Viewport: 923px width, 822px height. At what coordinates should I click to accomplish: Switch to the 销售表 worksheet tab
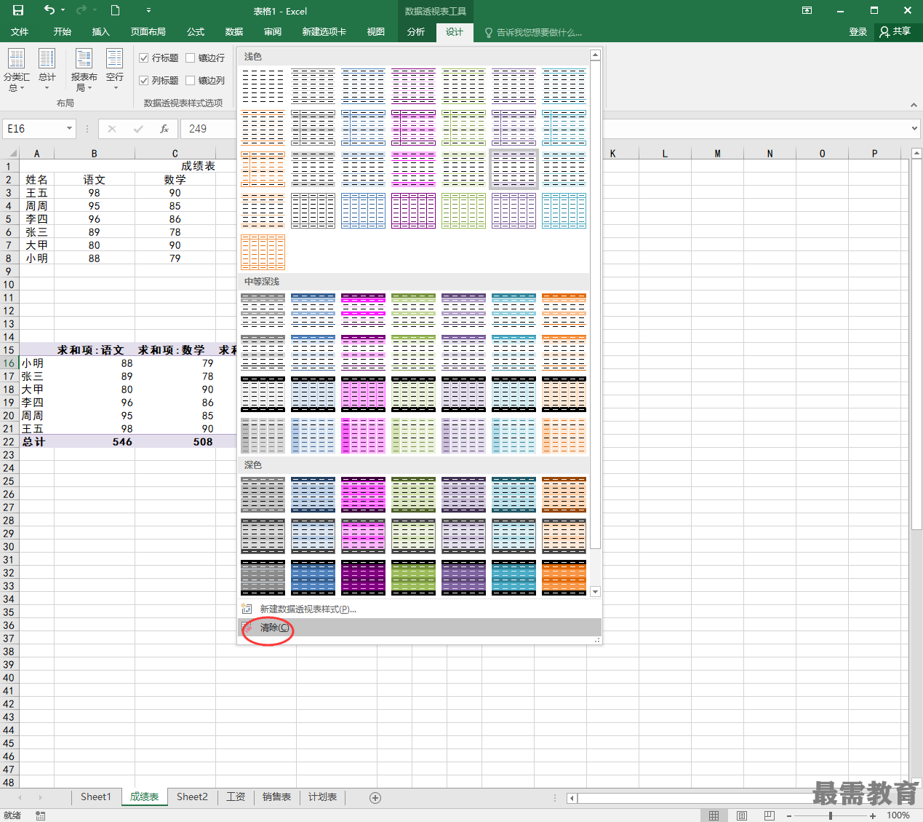pos(276,797)
